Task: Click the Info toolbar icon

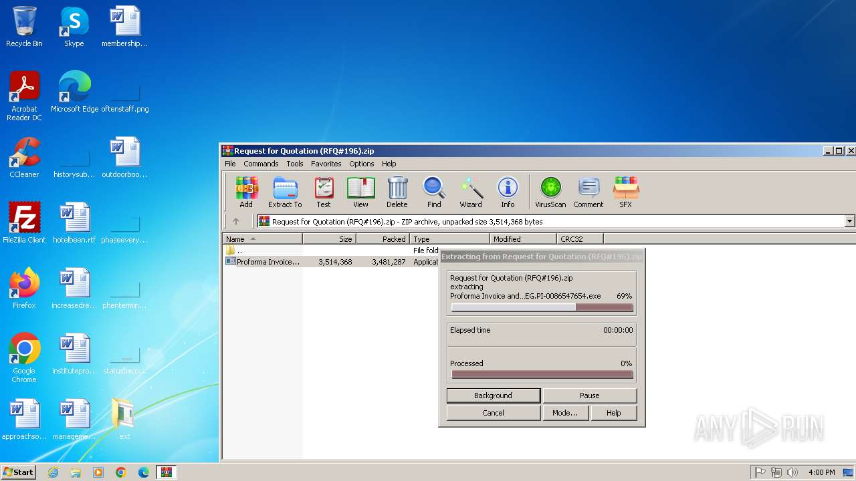Action: coord(508,192)
